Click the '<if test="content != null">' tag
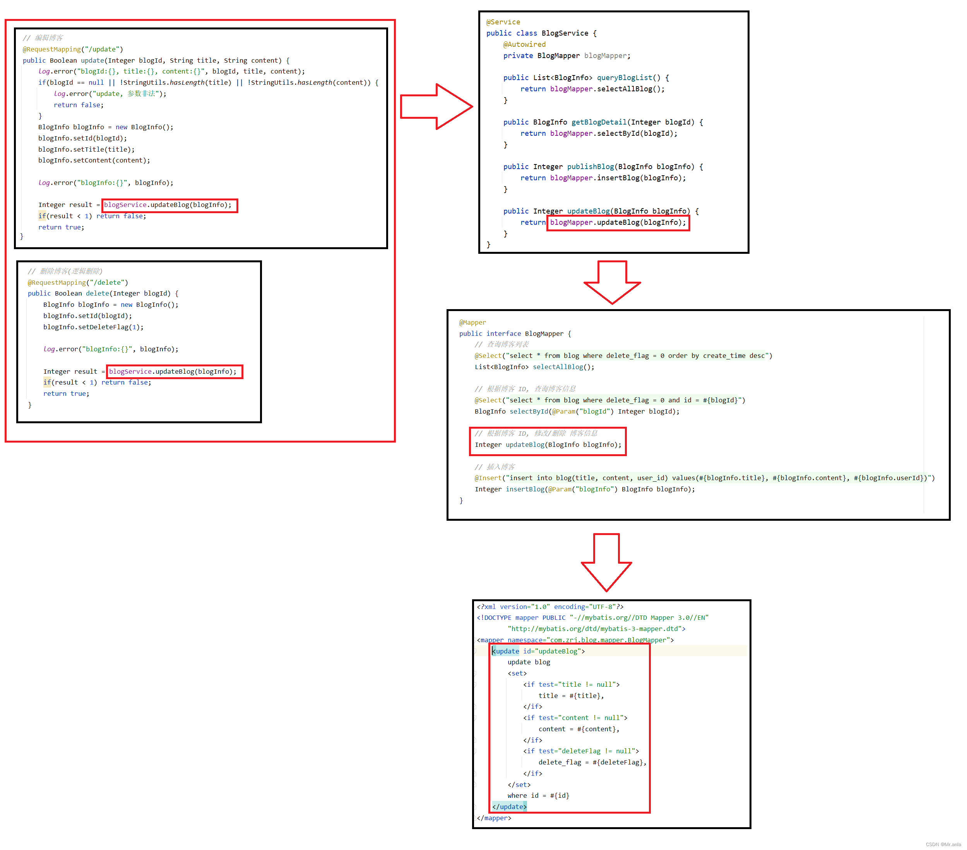Image resolution: width=967 pixels, height=850 pixels. pos(575,718)
